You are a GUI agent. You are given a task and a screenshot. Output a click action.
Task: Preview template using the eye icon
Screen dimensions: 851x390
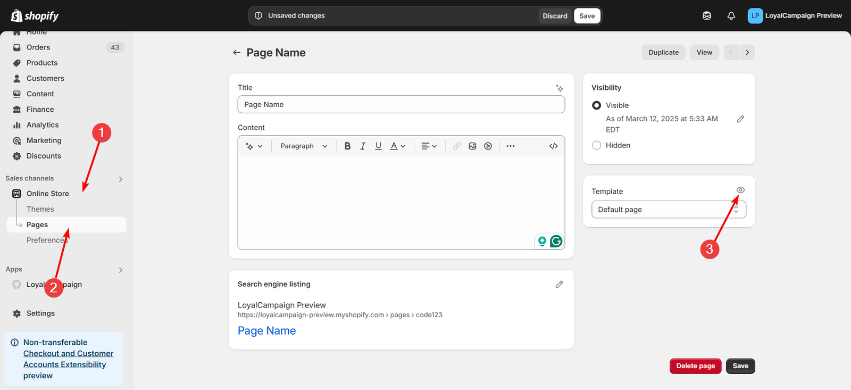click(x=740, y=190)
